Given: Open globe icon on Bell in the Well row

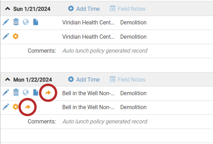Looking at the screenshot, I should [26, 92].
